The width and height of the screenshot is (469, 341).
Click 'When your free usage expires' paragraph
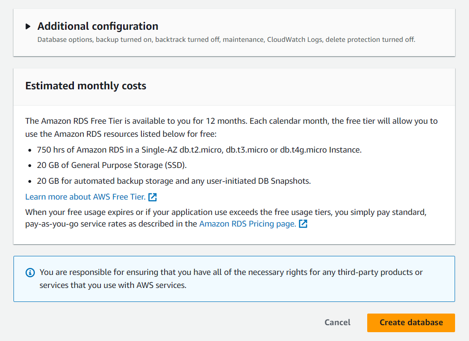(x=226, y=218)
